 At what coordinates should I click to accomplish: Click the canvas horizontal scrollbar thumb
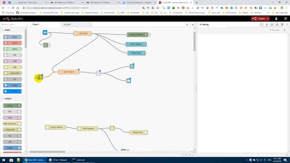[x=47, y=152]
